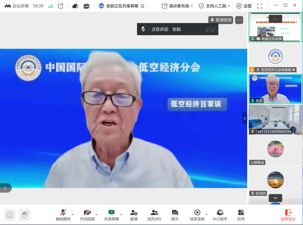Turn on video (开启视频)
303x225 pixels.
[x=87, y=215]
